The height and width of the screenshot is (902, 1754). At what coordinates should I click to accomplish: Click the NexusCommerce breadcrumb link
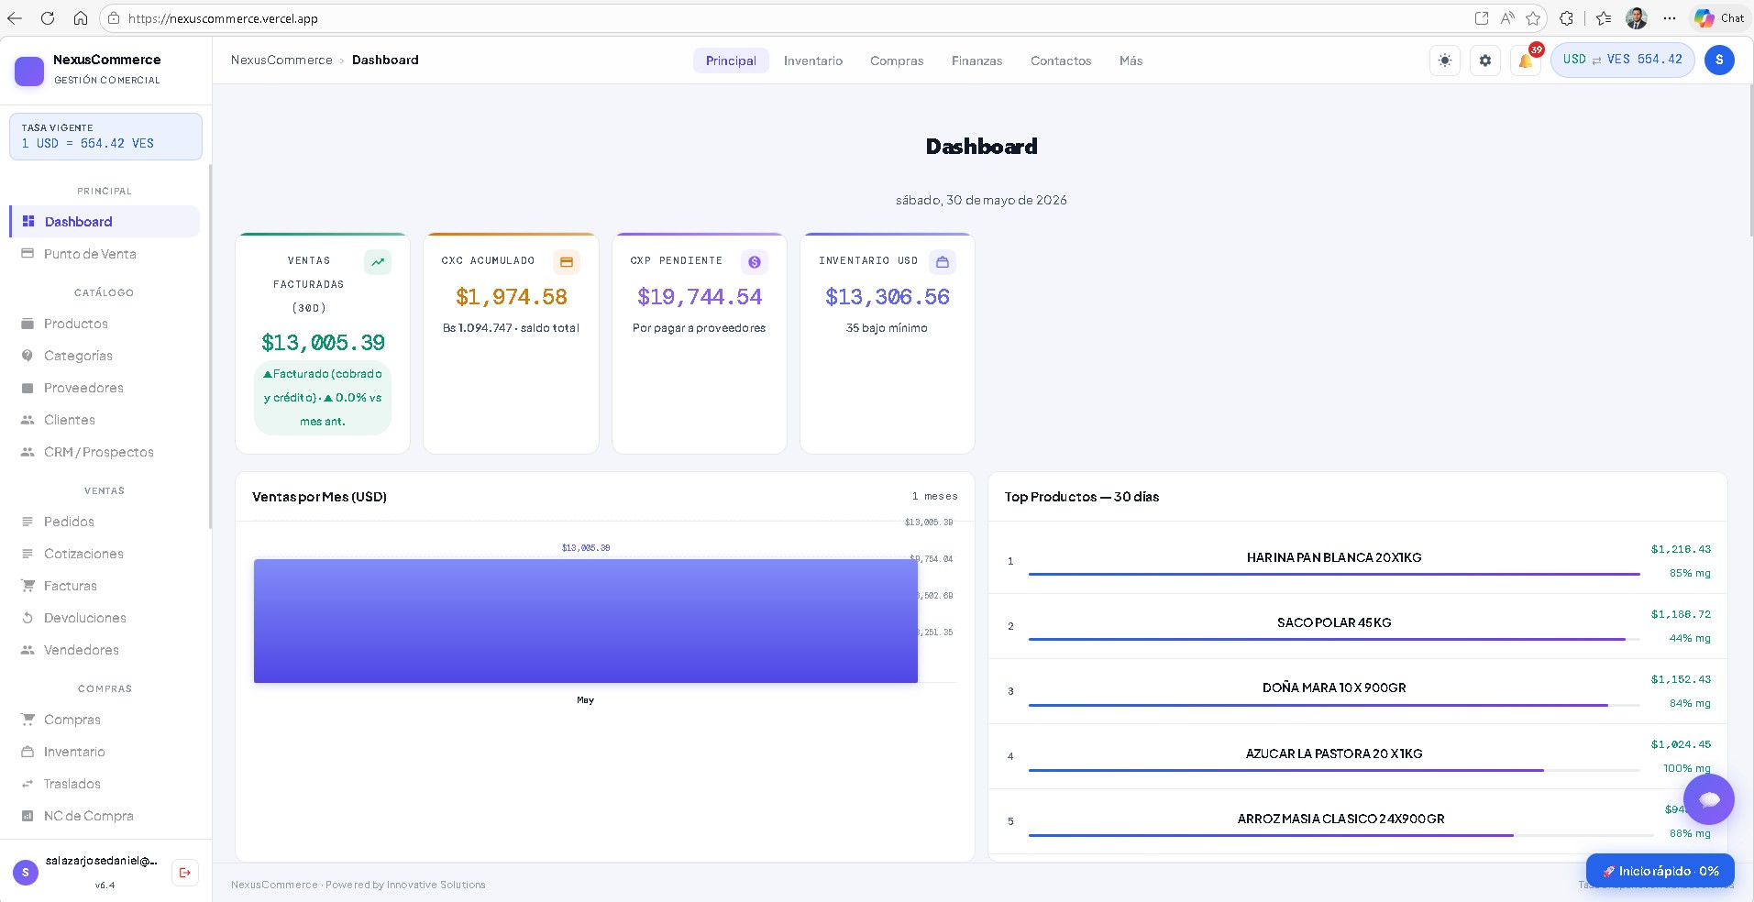click(x=281, y=60)
